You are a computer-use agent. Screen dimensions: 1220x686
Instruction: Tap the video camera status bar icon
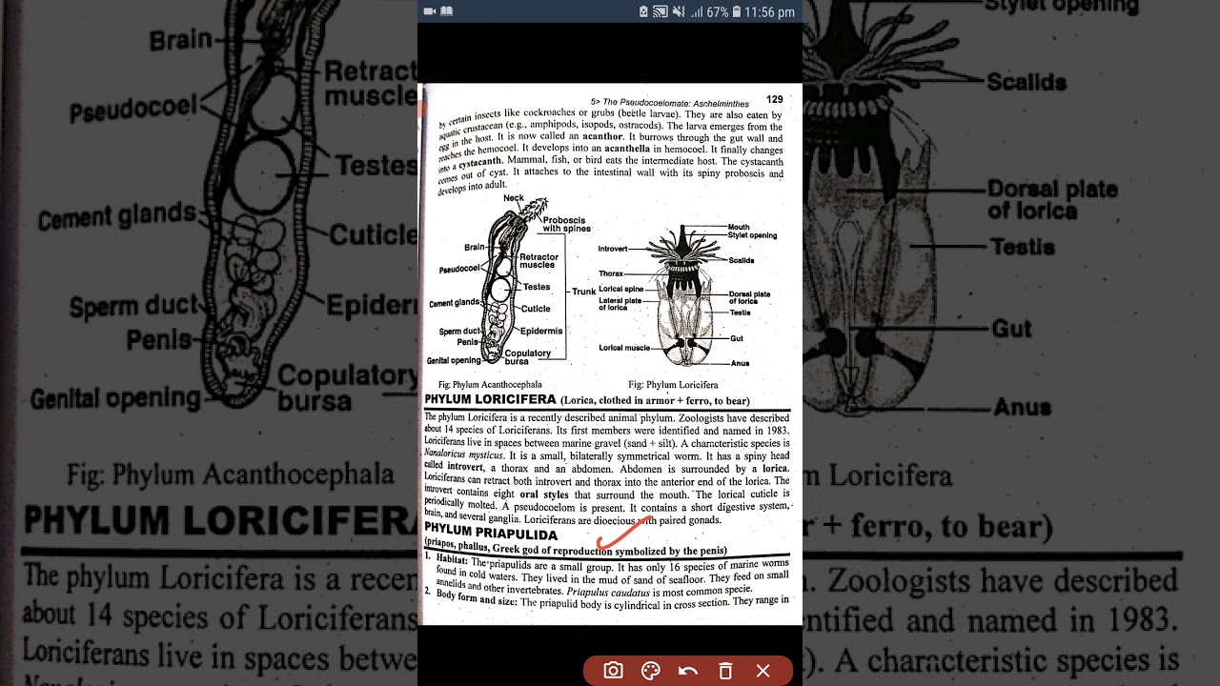click(430, 11)
